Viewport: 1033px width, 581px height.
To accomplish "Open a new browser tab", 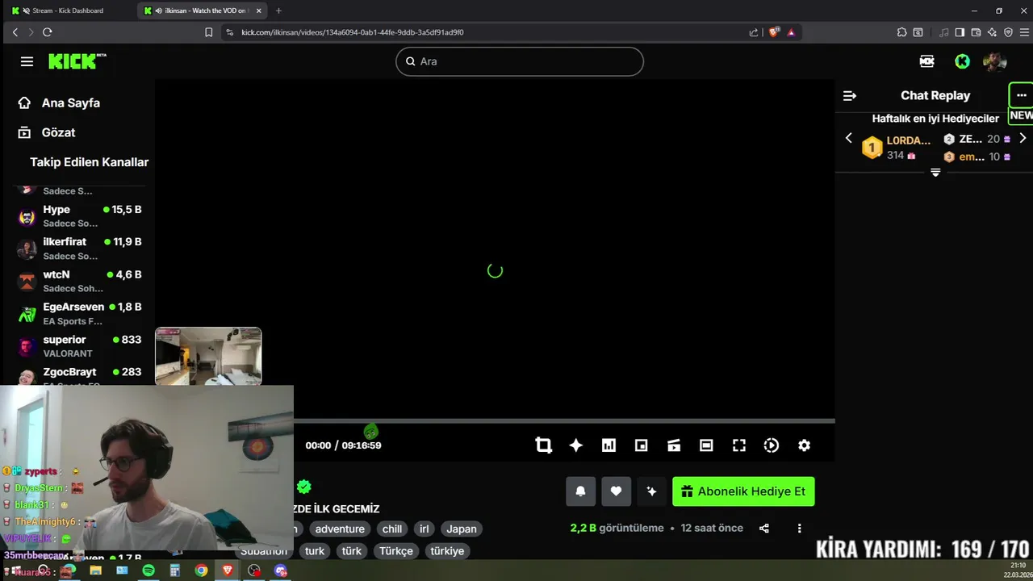I will [278, 10].
